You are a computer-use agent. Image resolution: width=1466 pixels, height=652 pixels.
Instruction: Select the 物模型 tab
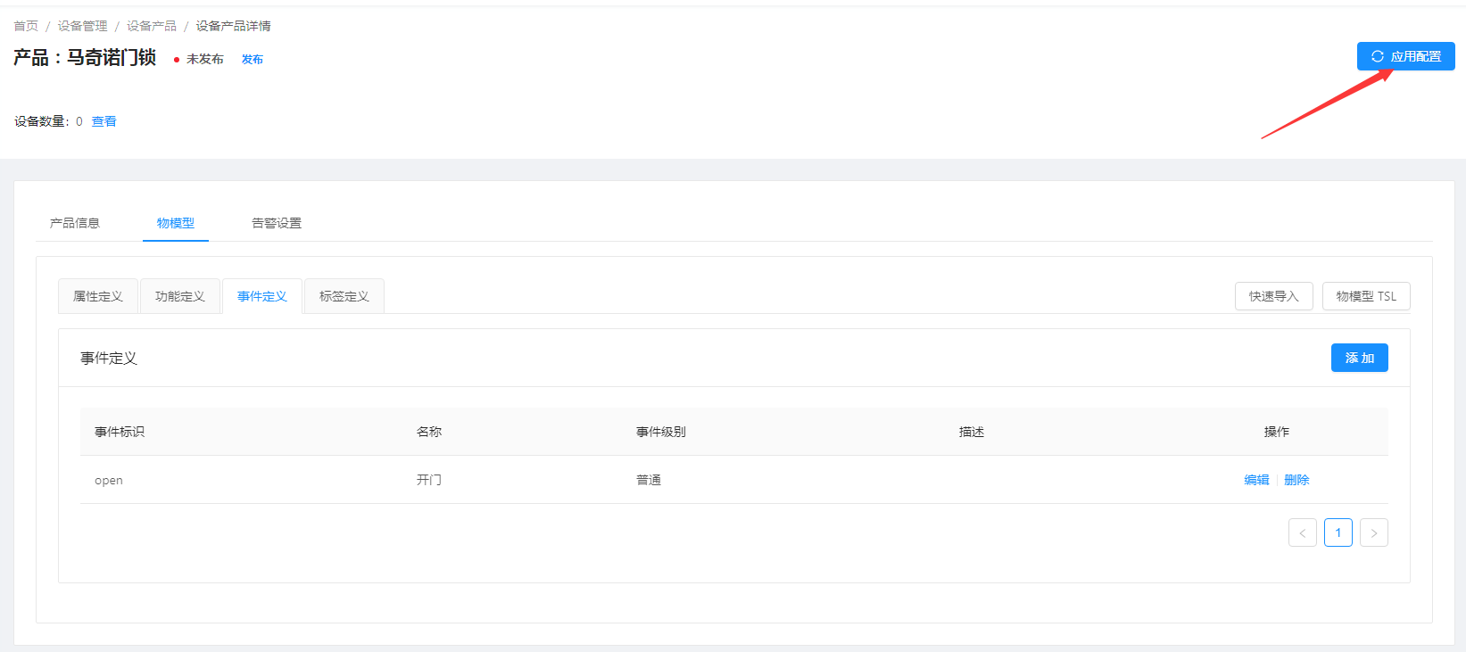coord(176,223)
